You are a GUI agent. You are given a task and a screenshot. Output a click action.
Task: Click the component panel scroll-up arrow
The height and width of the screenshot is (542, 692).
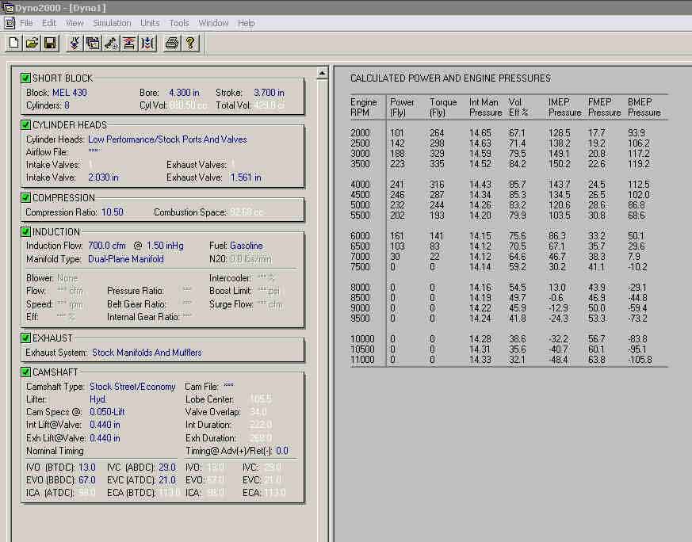click(322, 74)
